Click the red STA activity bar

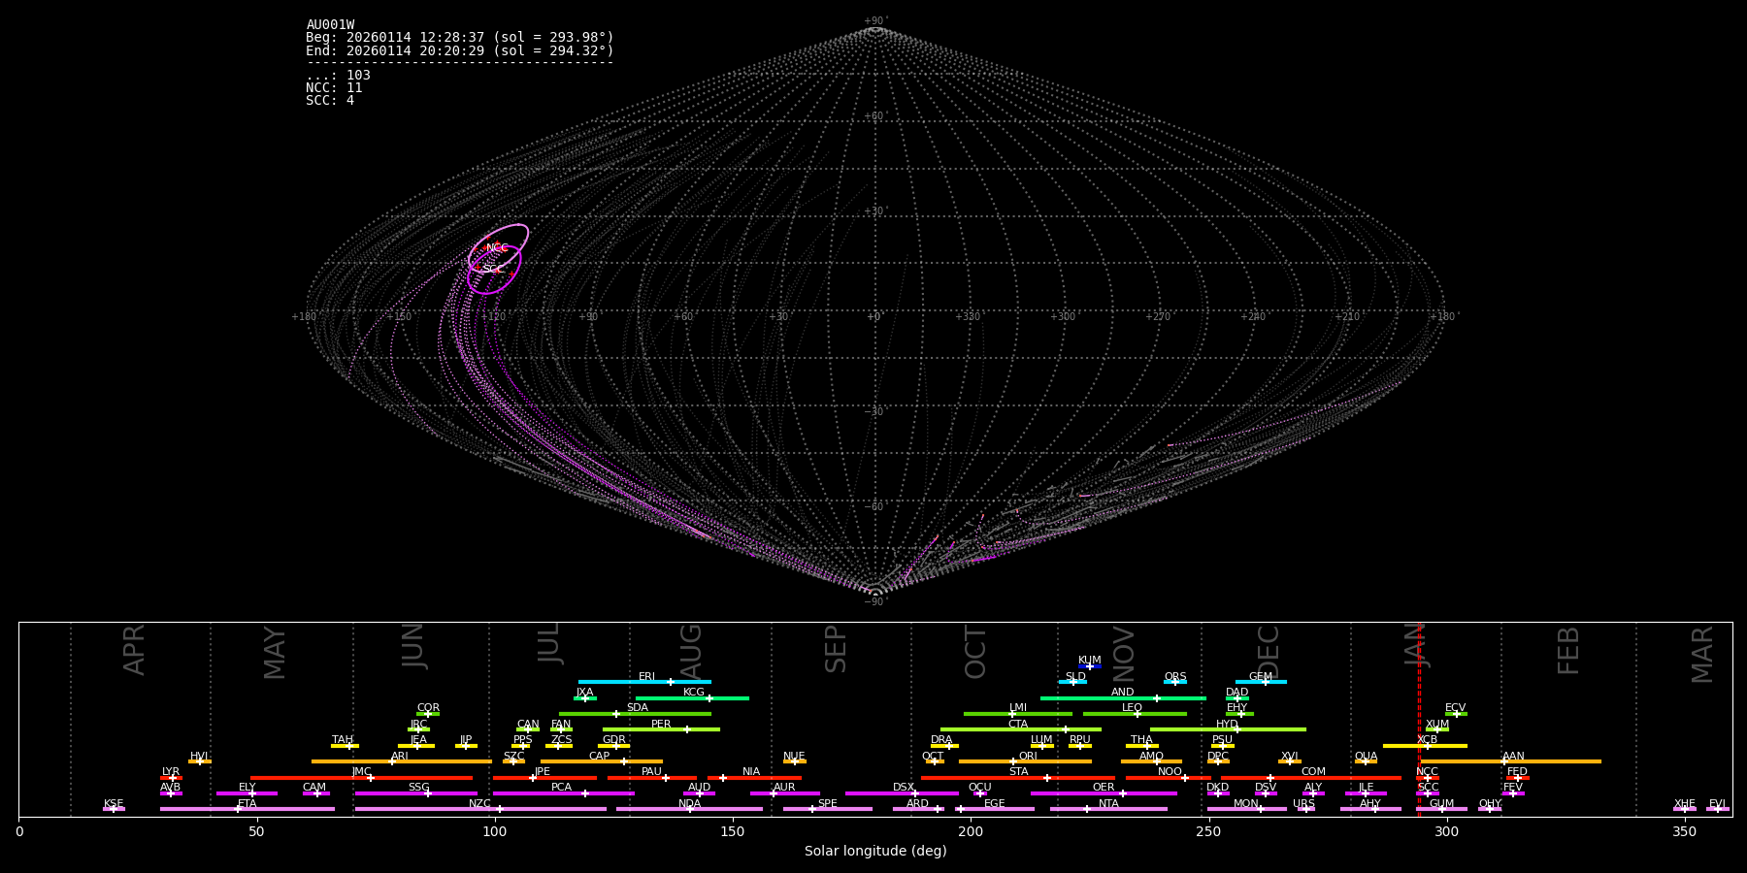[1018, 778]
